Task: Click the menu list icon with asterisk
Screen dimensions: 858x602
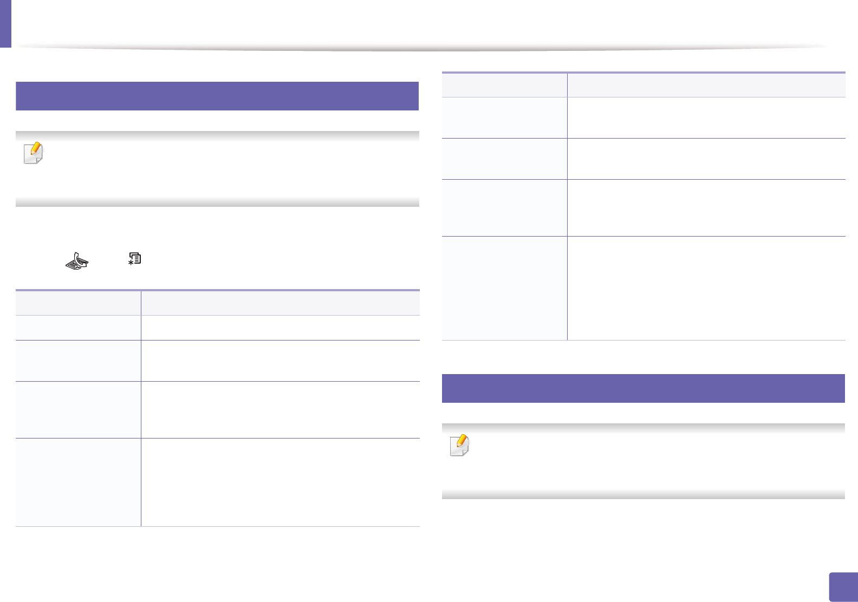Action: pos(134,259)
